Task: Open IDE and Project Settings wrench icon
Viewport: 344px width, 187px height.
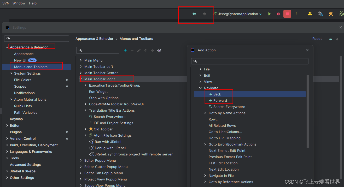Action: (x=331, y=14)
